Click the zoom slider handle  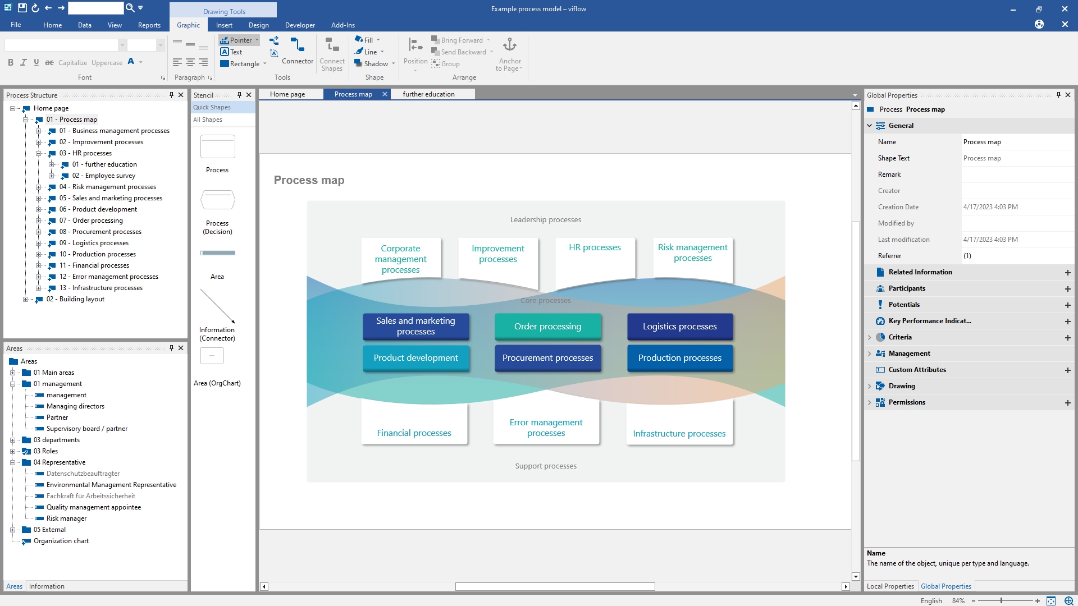1001,600
